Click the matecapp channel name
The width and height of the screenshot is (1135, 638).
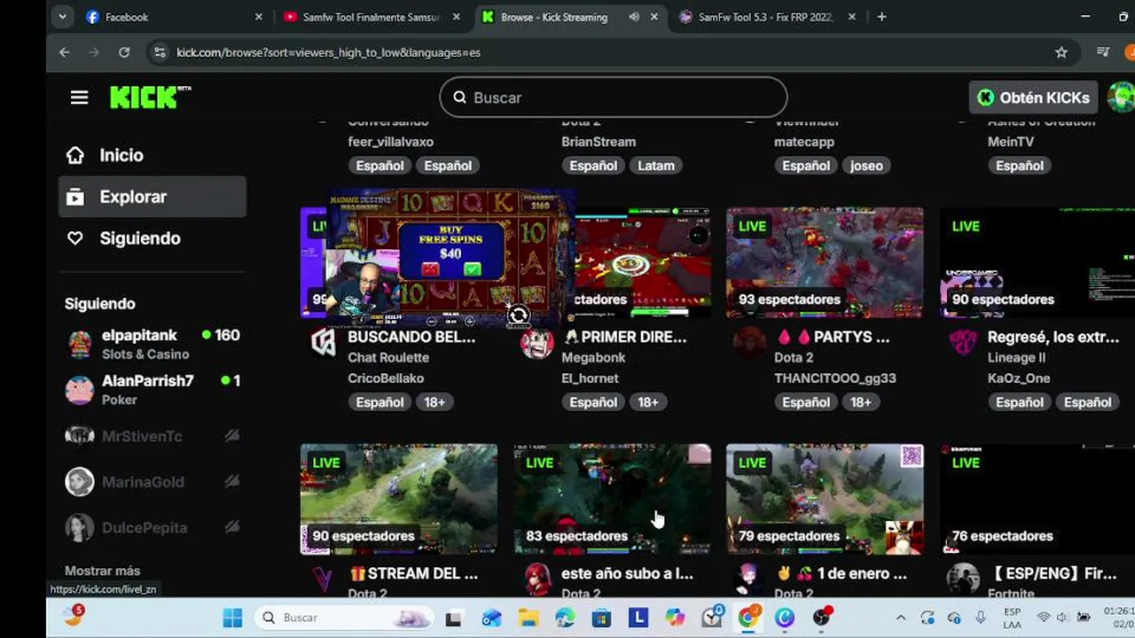[x=806, y=142]
